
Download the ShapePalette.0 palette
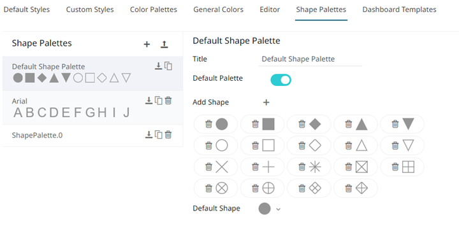click(x=149, y=135)
